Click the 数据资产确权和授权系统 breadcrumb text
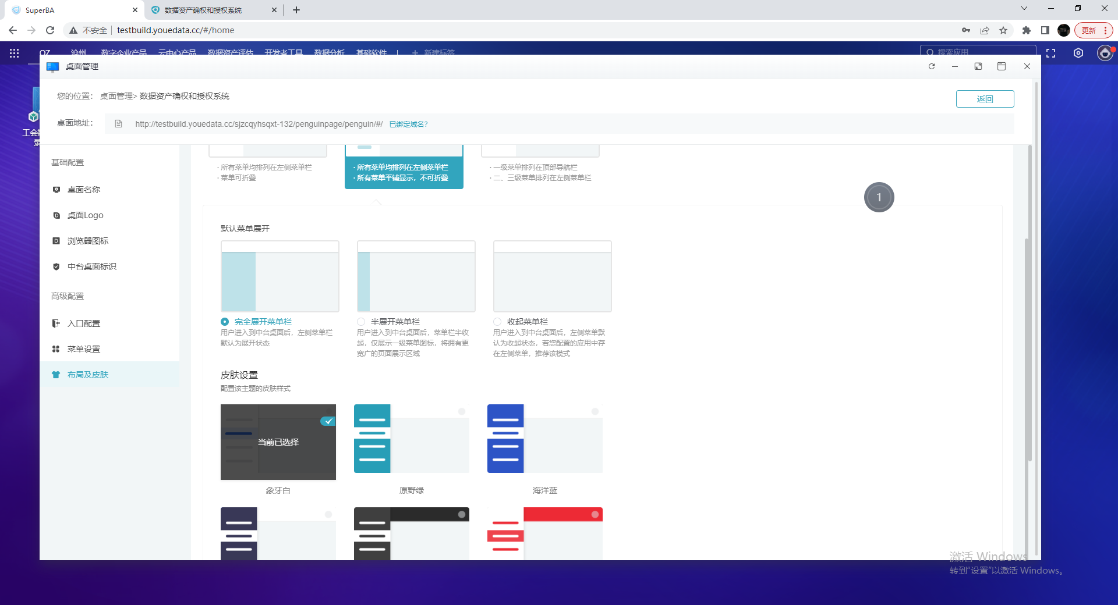Viewport: 1118px width, 605px height. (185, 96)
